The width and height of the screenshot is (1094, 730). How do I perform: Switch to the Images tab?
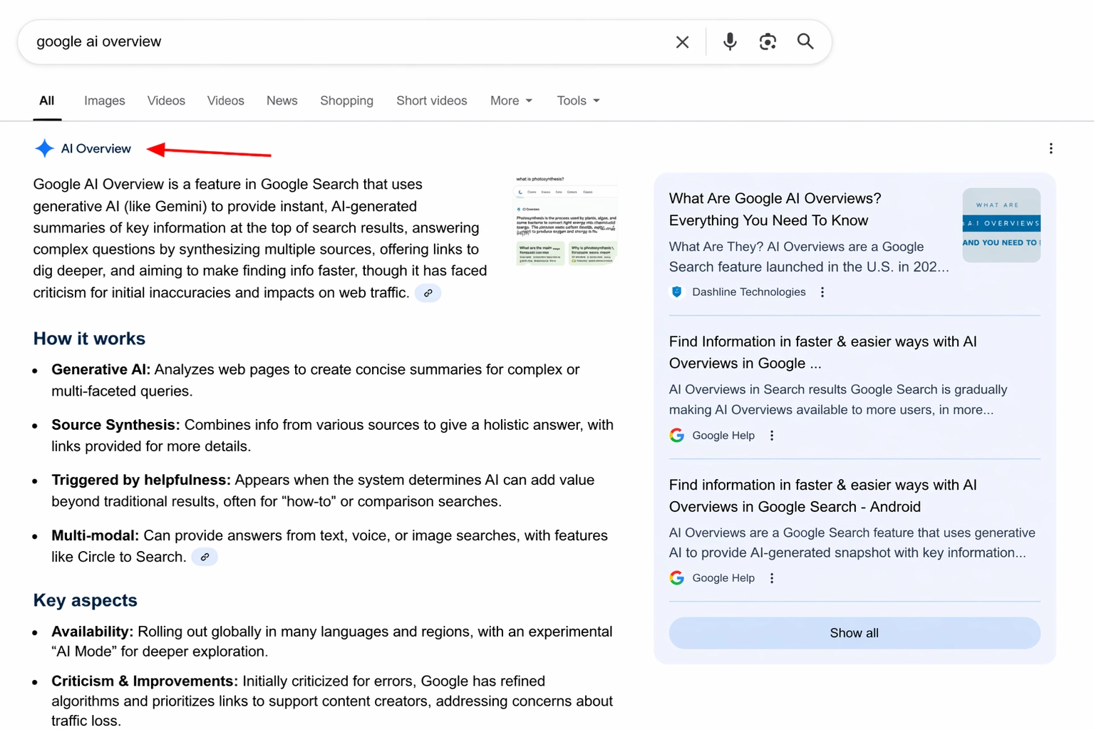[x=105, y=101]
